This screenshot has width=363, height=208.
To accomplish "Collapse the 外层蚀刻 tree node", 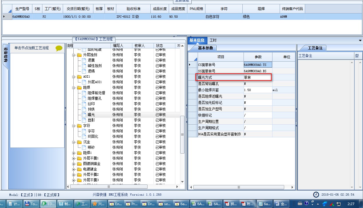I will point(74,55).
